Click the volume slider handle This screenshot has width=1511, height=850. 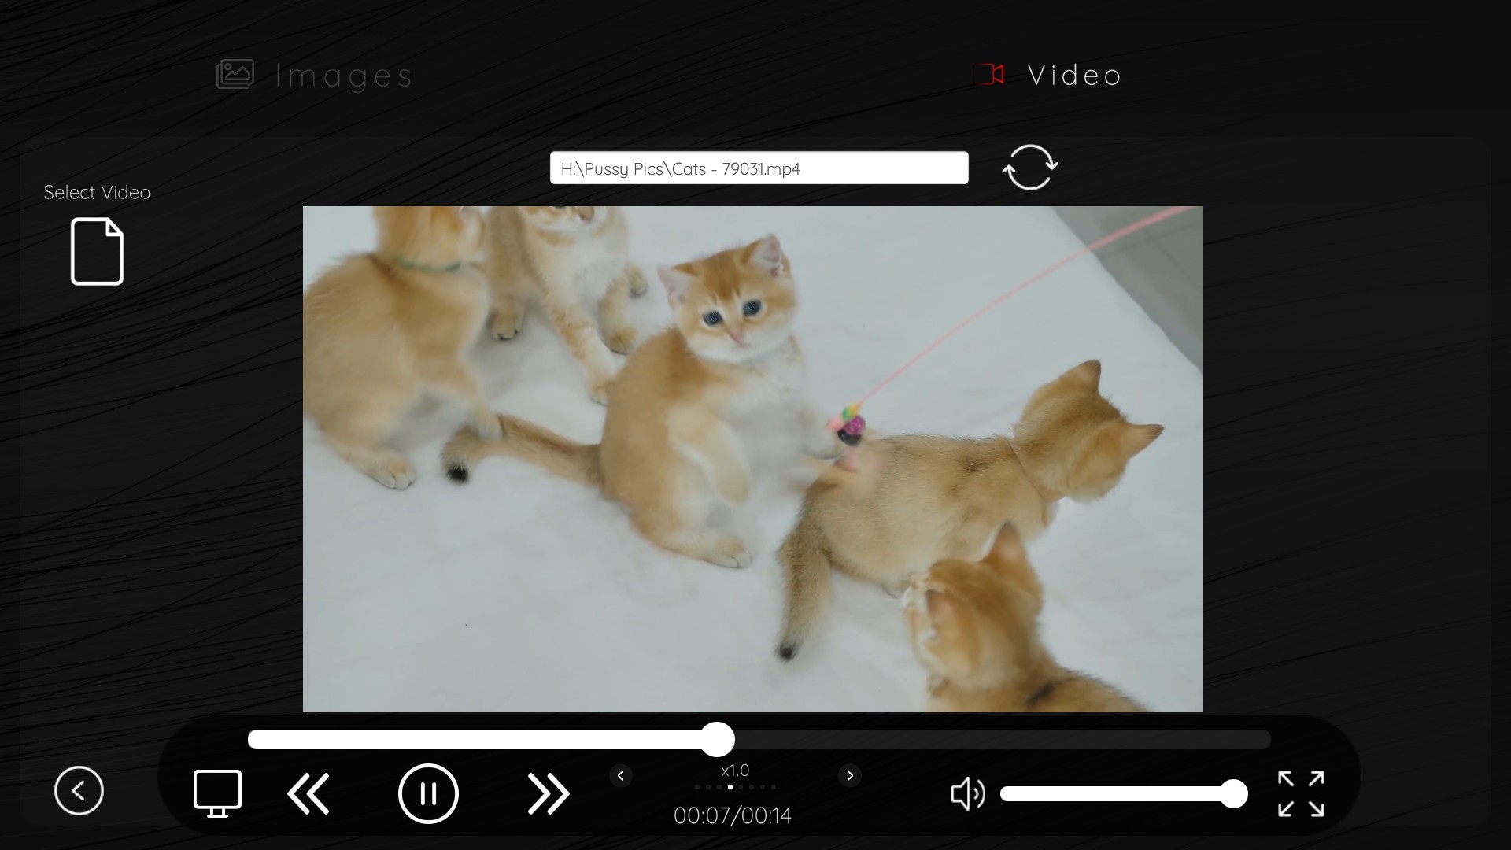pyautogui.click(x=1234, y=793)
